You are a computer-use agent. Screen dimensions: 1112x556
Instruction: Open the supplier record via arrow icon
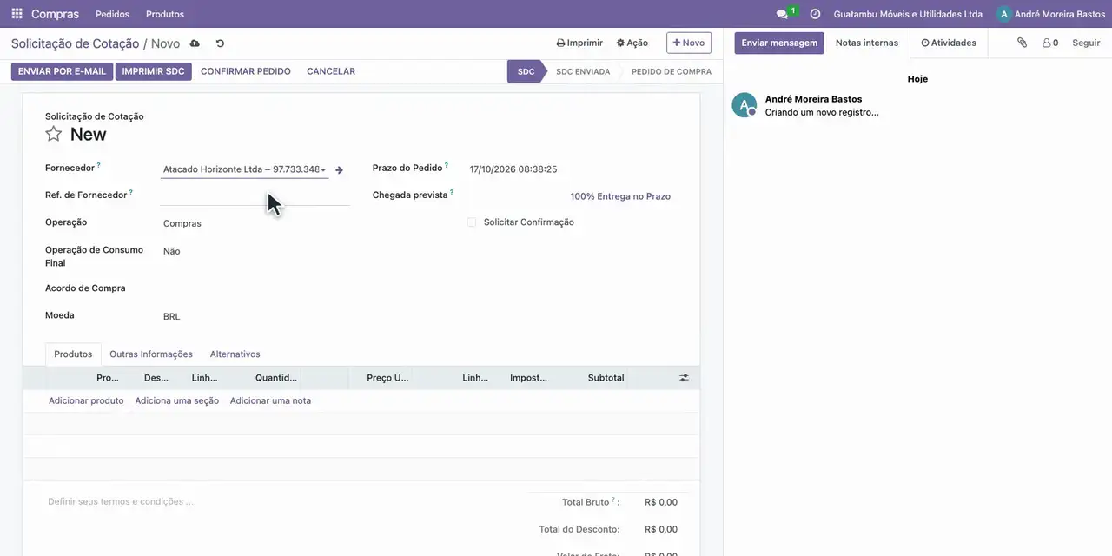[x=339, y=170]
